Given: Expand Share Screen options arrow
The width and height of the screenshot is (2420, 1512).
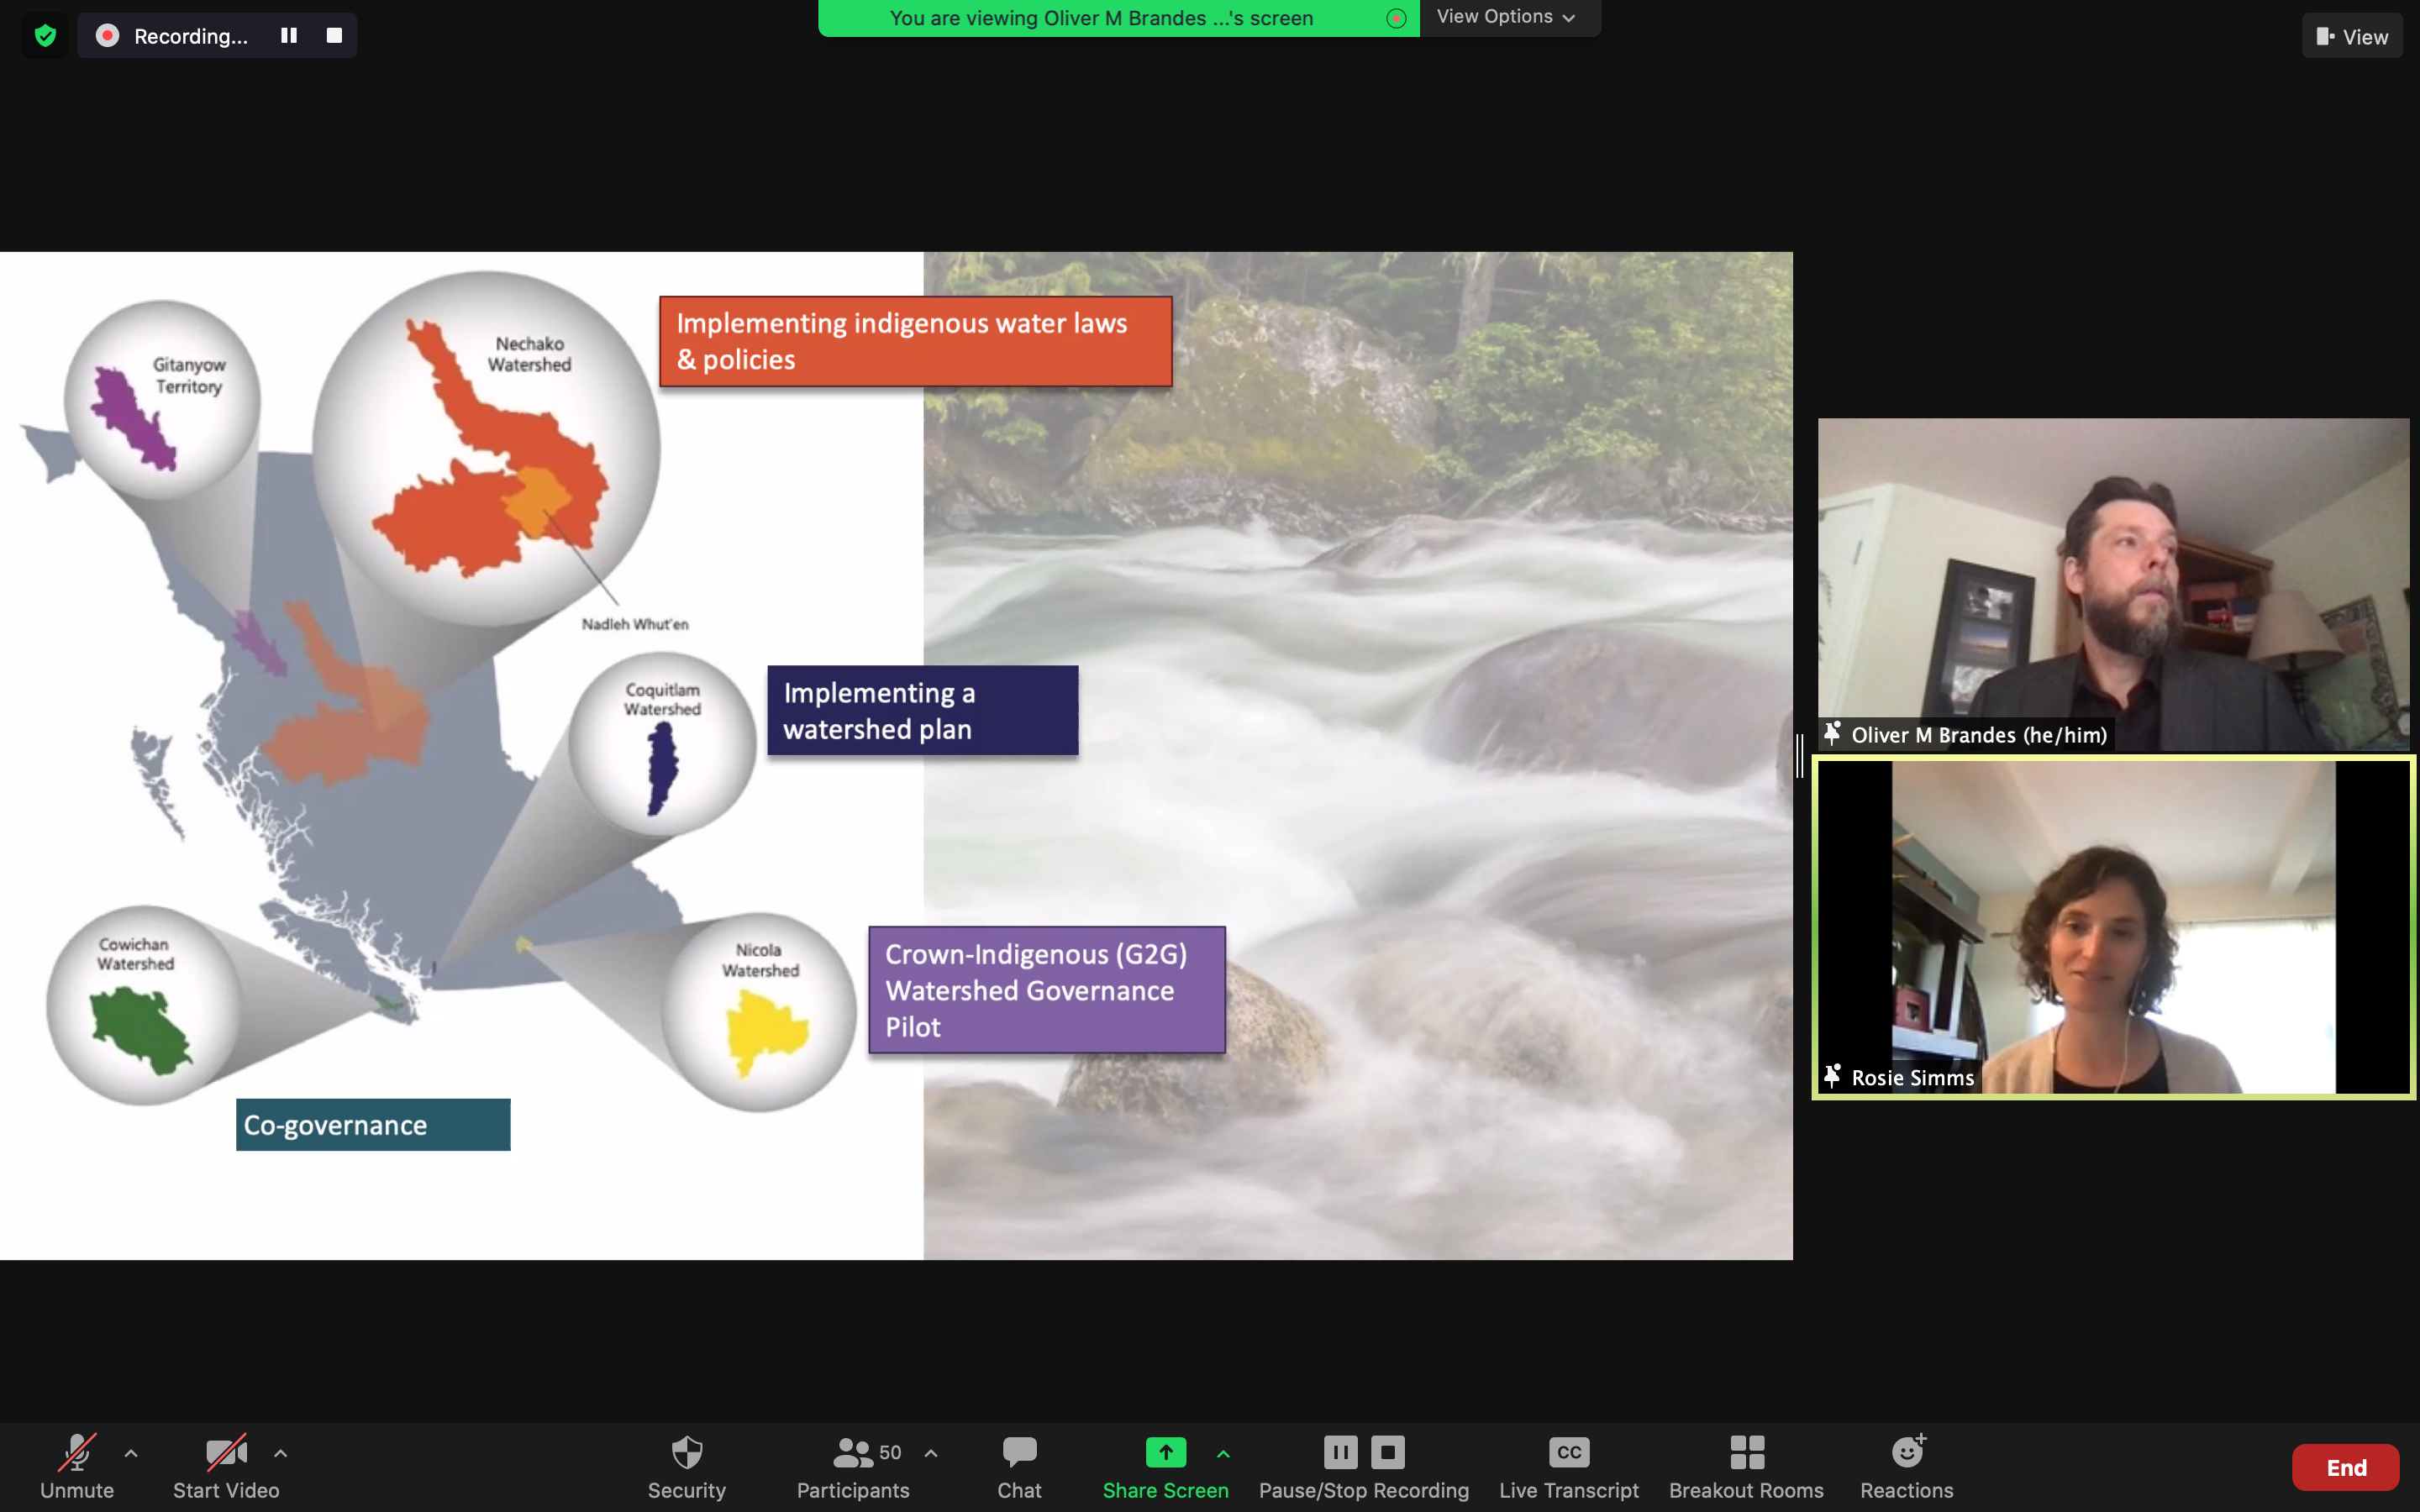Looking at the screenshot, I should pos(1223,1453).
